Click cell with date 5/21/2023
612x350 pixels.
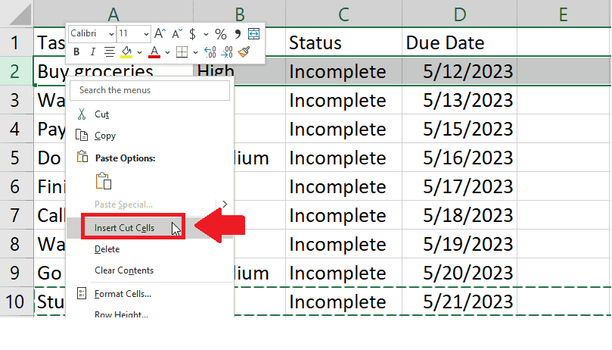(459, 302)
